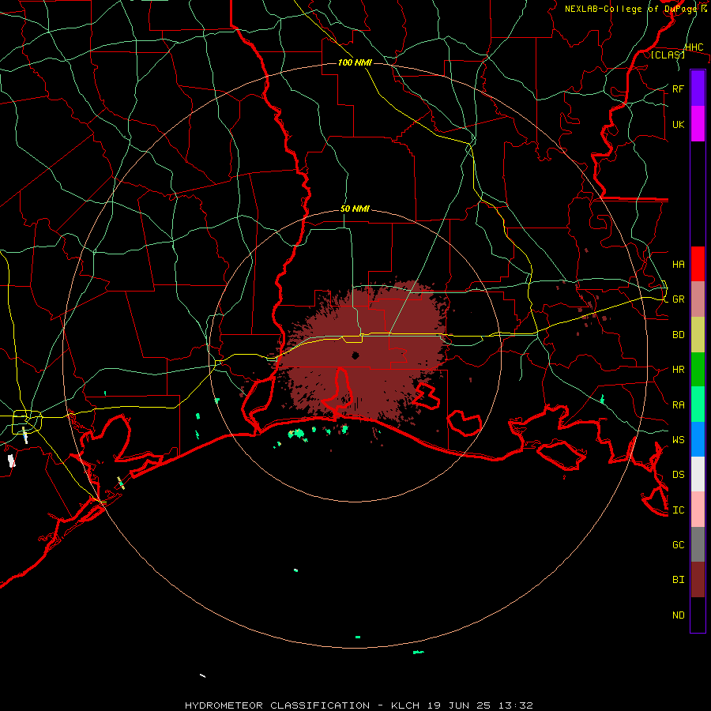Click the brown BI legend swatch

698,580
